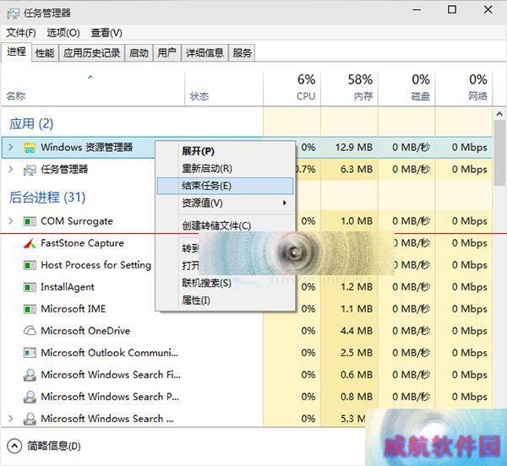Image resolution: width=507 pixels, height=466 pixels.
Task: Sort by the 名称 column header
Action: pos(16,96)
